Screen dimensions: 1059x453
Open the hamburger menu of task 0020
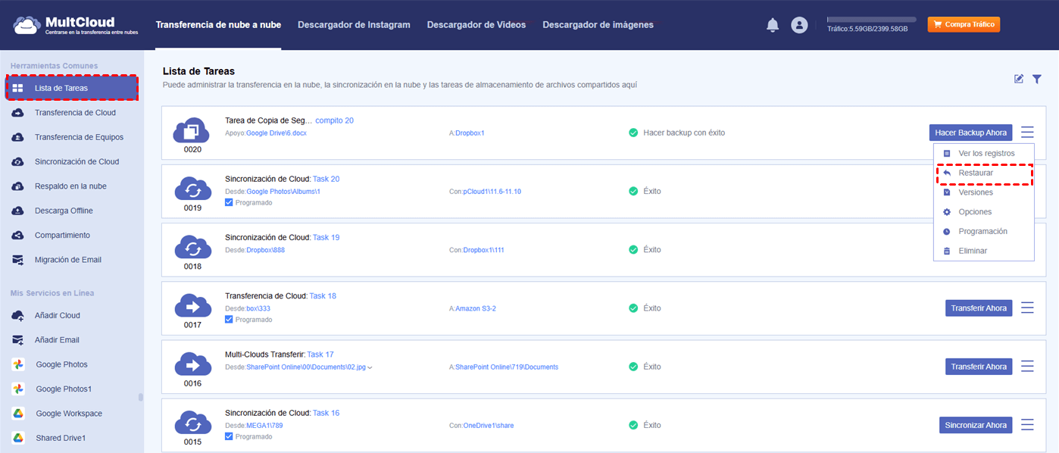pos(1027,133)
